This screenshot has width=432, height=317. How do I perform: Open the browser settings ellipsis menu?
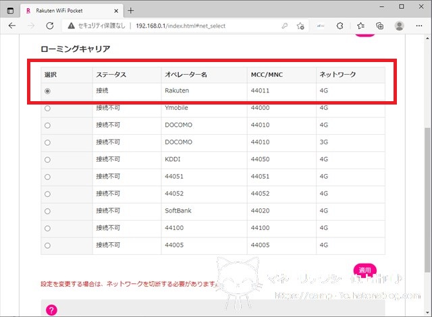[419, 26]
